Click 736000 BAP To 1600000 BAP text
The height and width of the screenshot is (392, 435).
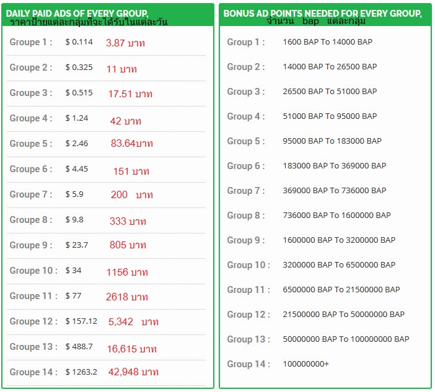(336, 216)
